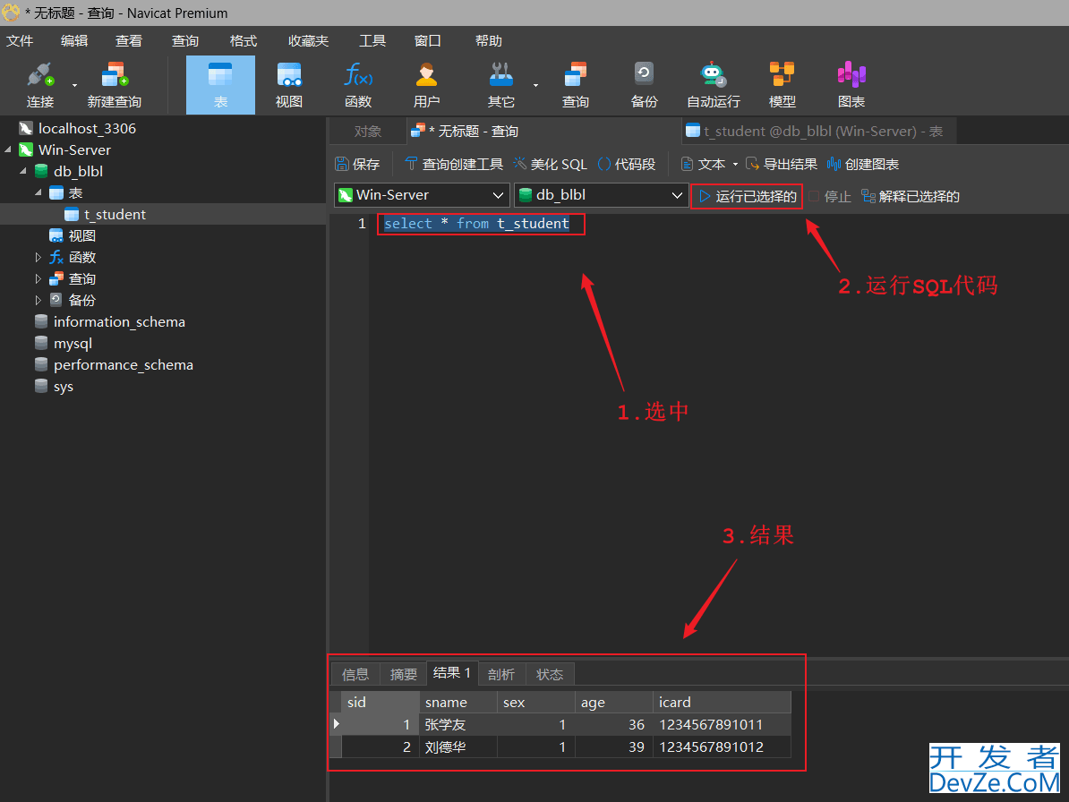This screenshot has width=1069, height=802.
Task: Open the connection dropdown arrow beside 连接
Action: [74, 86]
